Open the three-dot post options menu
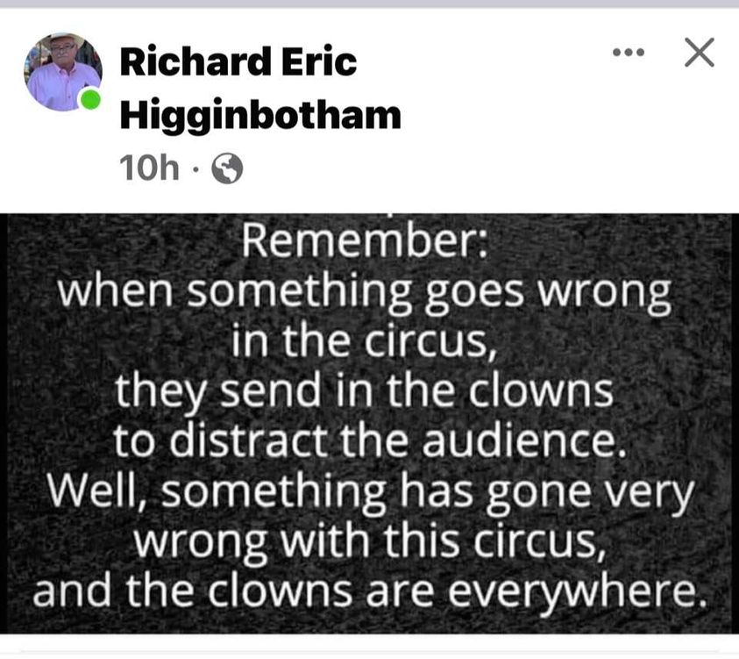 (629, 52)
